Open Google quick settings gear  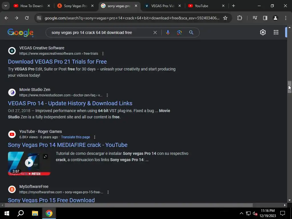point(263,33)
